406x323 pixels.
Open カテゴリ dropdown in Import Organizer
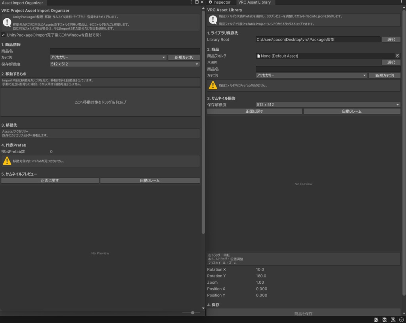click(108, 57)
